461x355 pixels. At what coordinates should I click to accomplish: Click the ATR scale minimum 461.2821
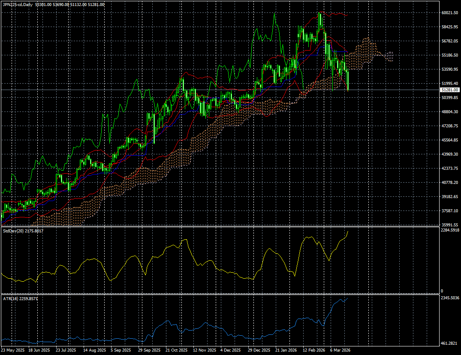pyautogui.click(x=450, y=343)
